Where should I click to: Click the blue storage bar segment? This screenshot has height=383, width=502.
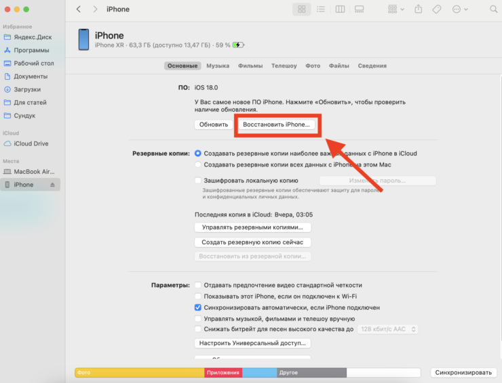(259, 372)
